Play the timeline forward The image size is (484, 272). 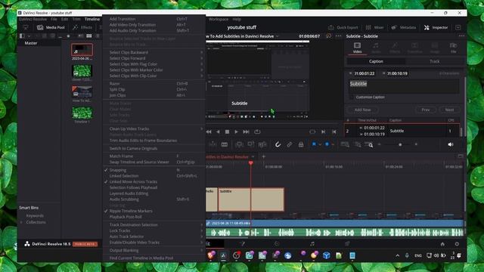click(x=236, y=131)
